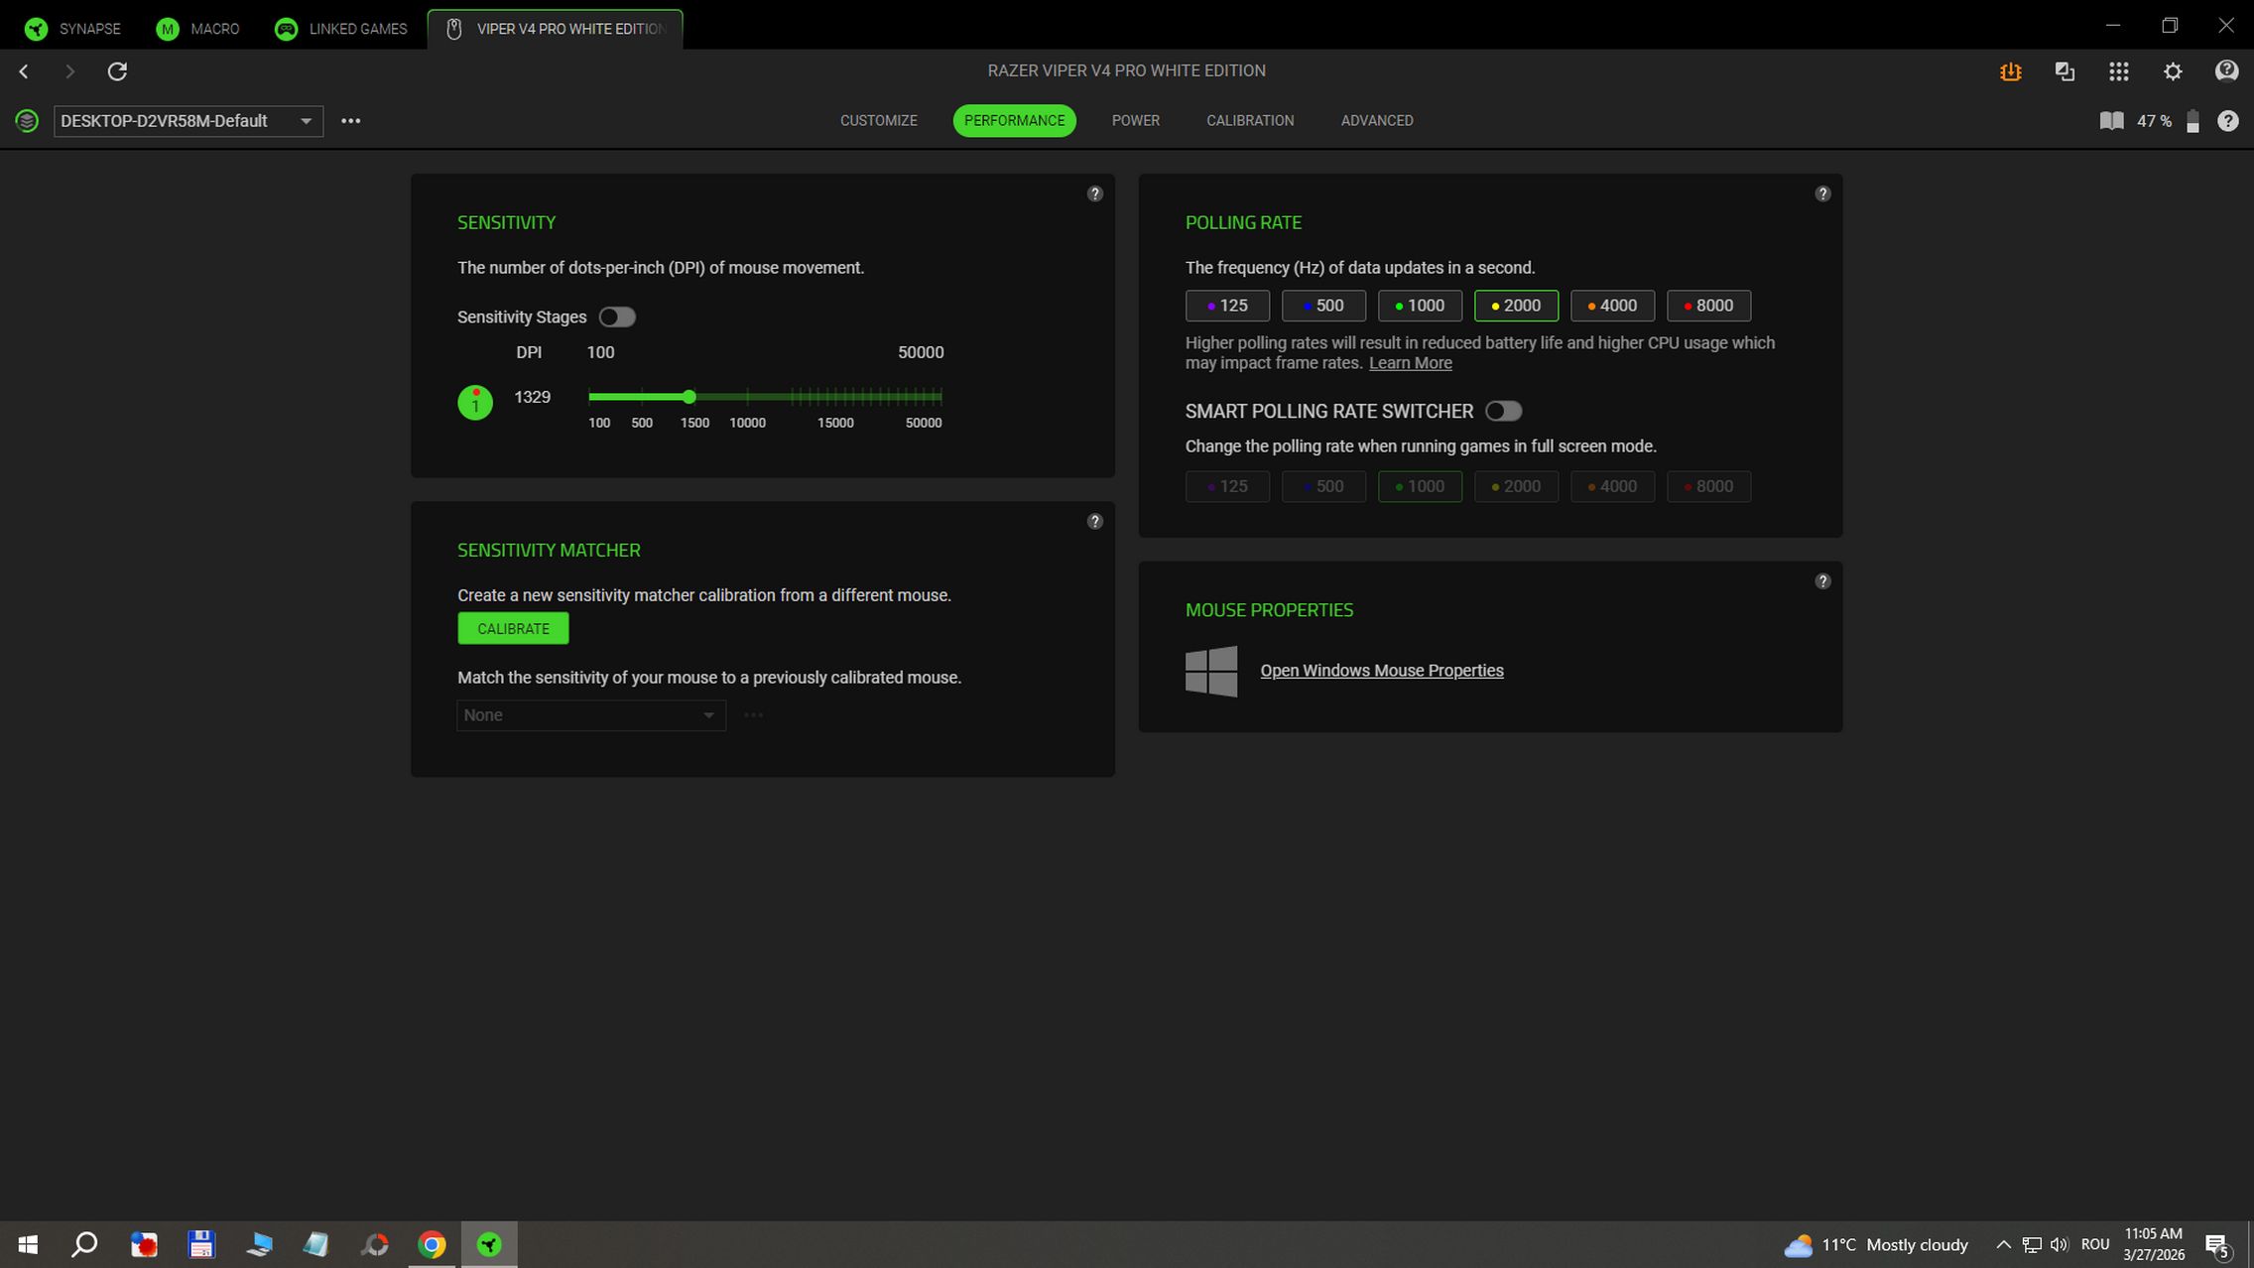Click the user guide book icon

pyautogui.click(x=2111, y=121)
